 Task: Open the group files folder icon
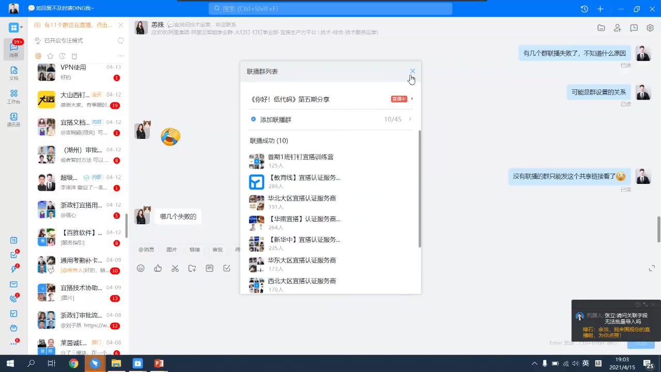pyautogui.click(x=601, y=28)
